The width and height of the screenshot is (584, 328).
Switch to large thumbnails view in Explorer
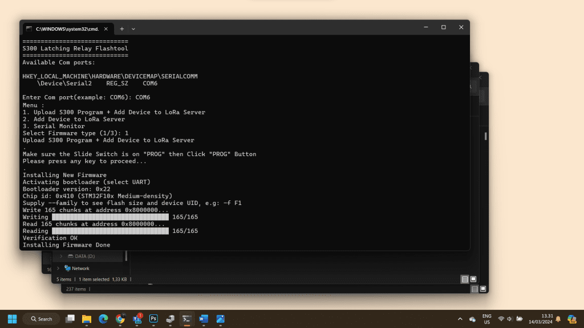click(x=473, y=279)
